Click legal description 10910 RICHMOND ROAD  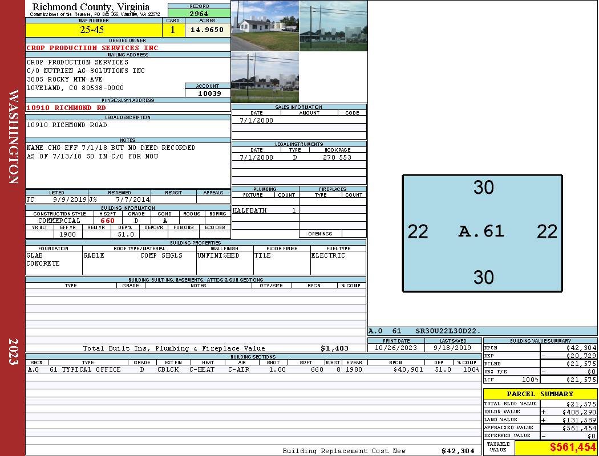tap(67, 125)
